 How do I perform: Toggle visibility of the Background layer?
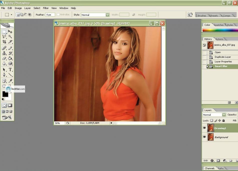204,137
